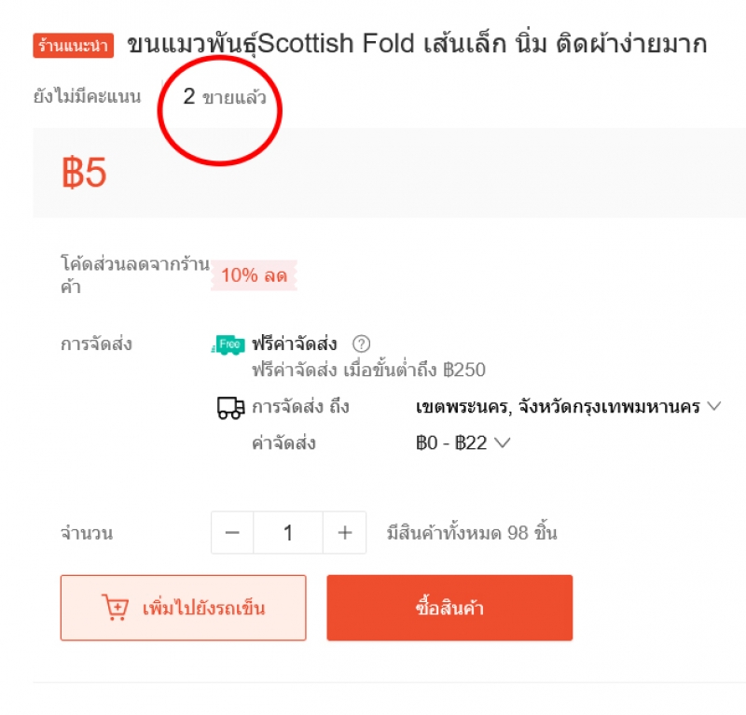
Task: Click the question mark help icon
Action: click(x=362, y=343)
